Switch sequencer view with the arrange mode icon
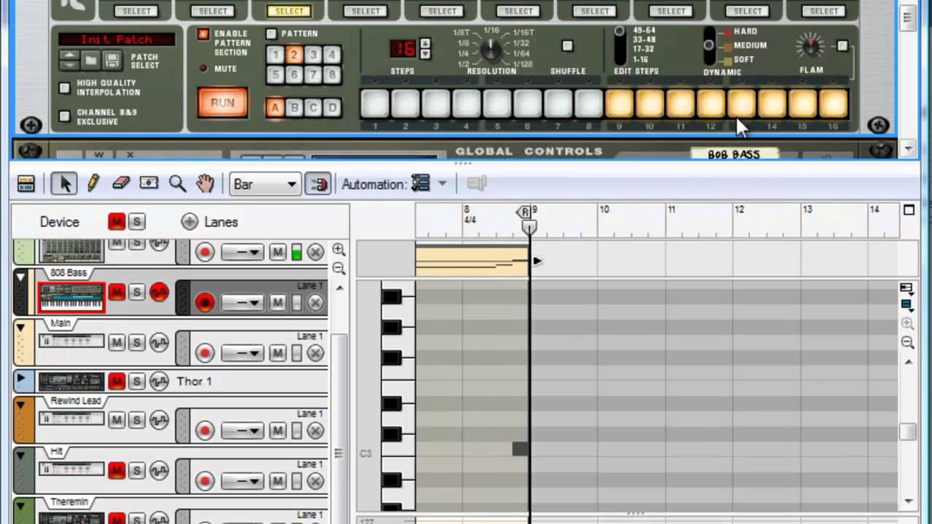Viewport: 932px width, 524px height. pos(26,184)
